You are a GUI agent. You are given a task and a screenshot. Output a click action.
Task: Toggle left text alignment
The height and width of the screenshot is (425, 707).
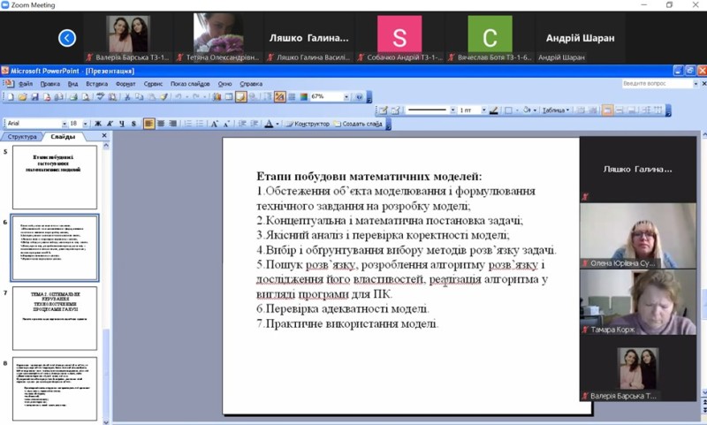click(x=149, y=124)
